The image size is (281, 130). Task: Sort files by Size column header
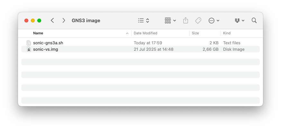[195, 33]
